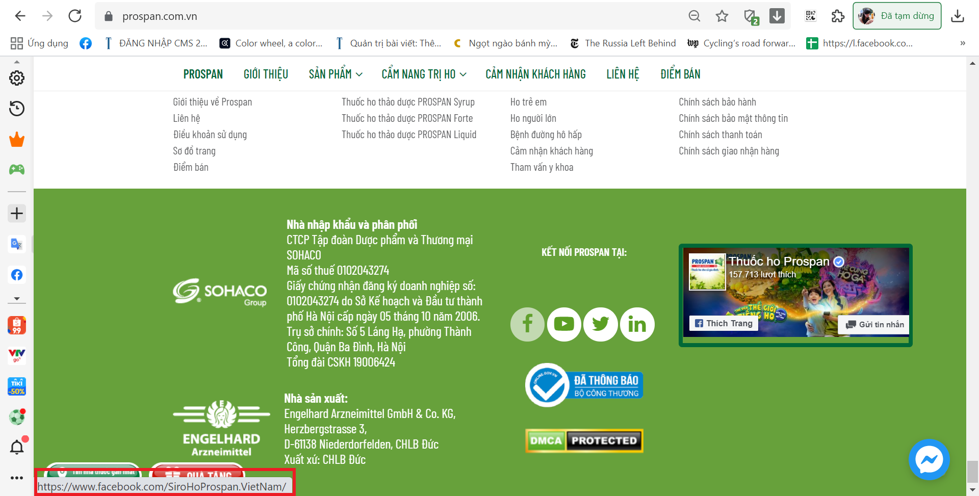Open the Messenger chat bubble
This screenshot has width=979, height=496.
929,460
